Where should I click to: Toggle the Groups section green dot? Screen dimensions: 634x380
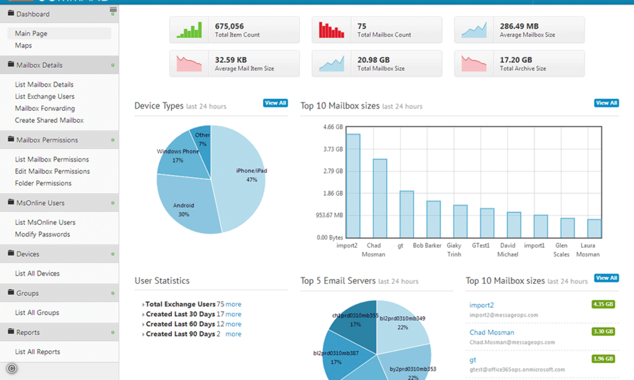(113, 293)
